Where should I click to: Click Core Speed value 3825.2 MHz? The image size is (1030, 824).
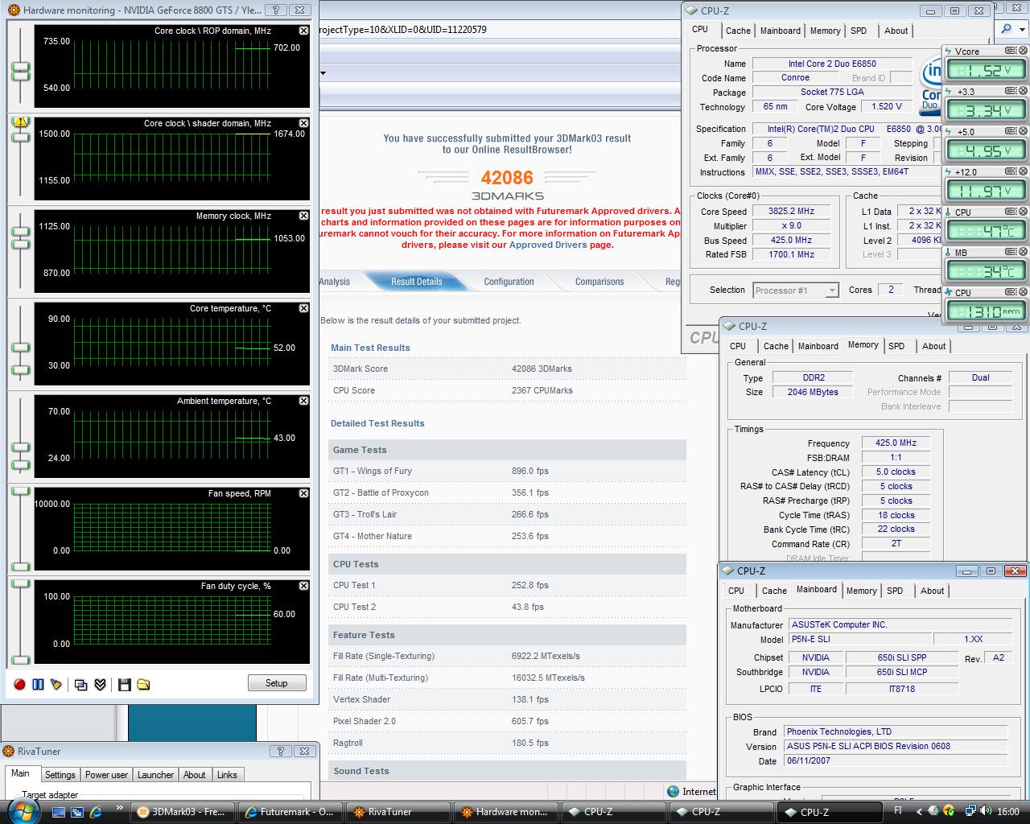pyautogui.click(x=791, y=212)
